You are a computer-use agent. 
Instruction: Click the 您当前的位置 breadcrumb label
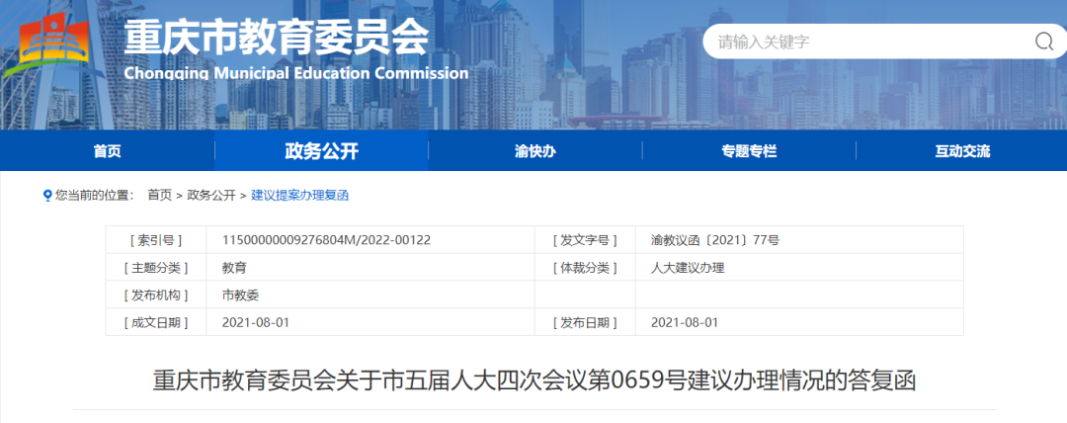(95, 196)
